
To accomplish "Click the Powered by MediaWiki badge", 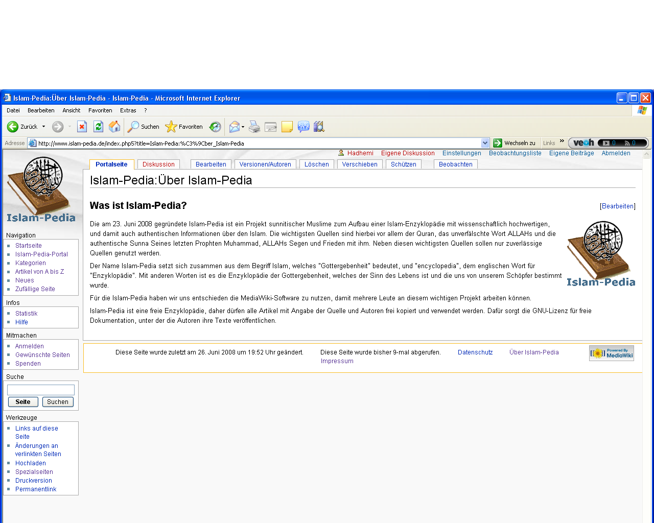I will pyautogui.click(x=612, y=353).
